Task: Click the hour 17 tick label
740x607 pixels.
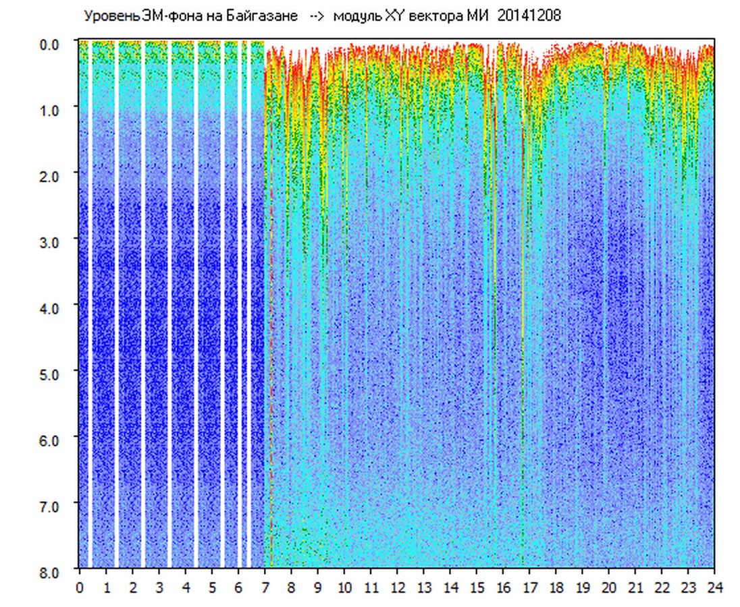Action: 530,587
